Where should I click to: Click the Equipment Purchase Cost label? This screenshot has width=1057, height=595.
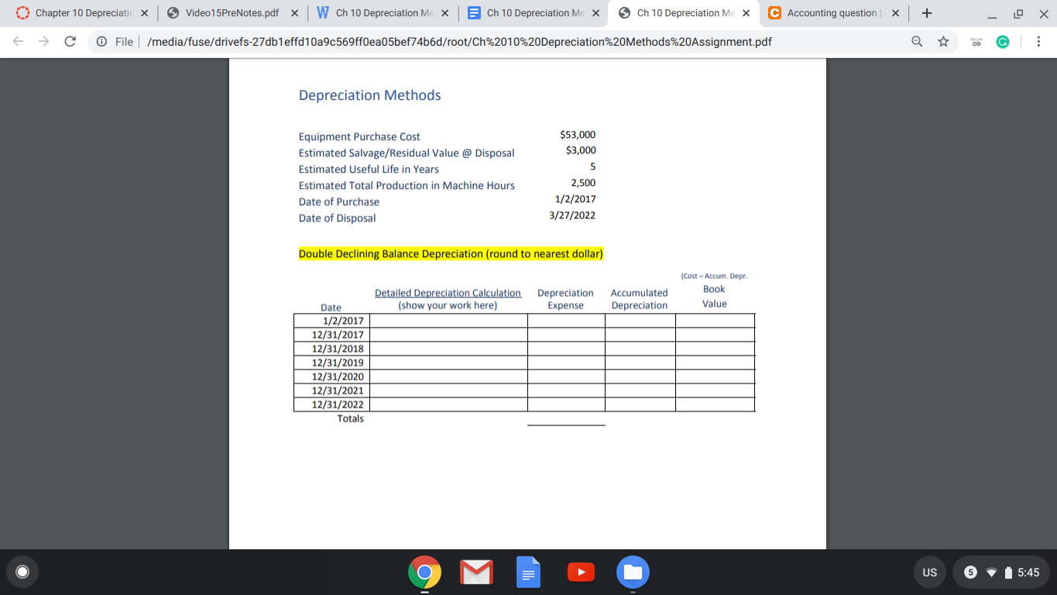(359, 136)
